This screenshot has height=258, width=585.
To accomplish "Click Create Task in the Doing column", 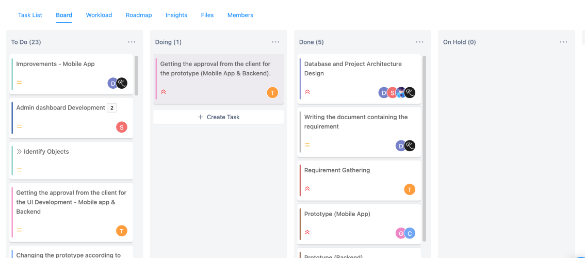I will click(219, 117).
